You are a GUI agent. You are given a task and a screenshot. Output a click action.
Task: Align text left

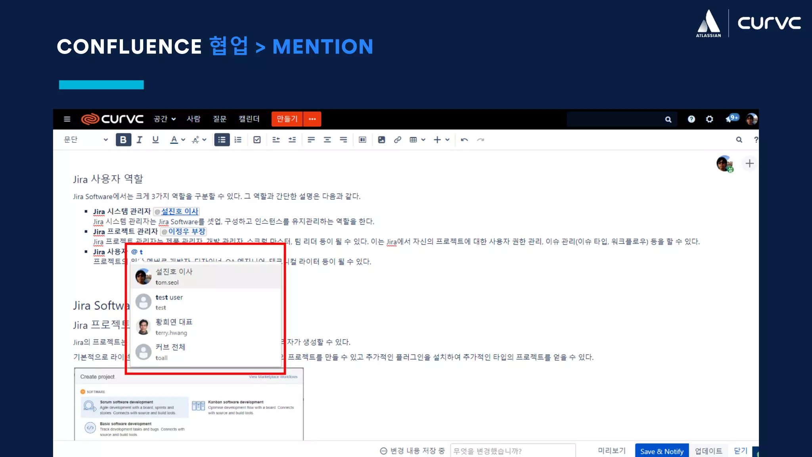pos(311,140)
